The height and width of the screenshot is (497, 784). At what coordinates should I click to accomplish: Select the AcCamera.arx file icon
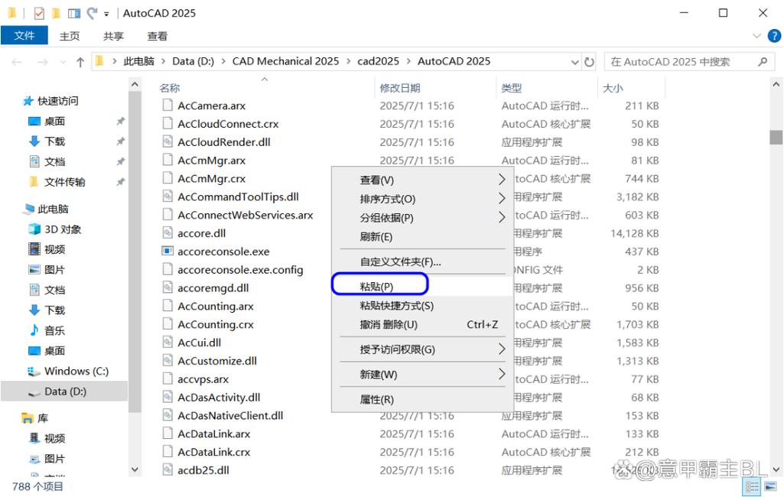coord(168,106)
